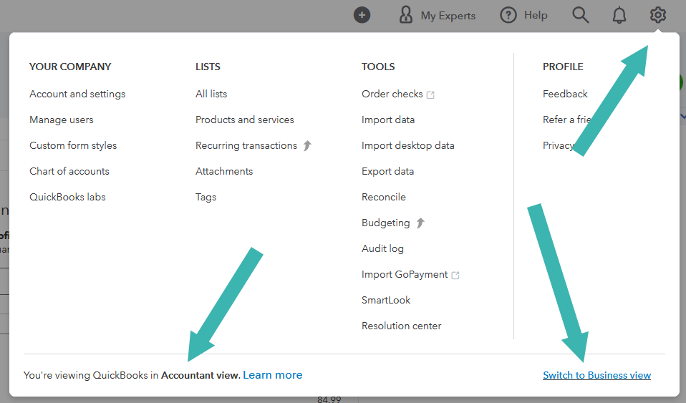The width and height of the screenshot is (686, 403).
Task: Click upgrade arrow icon next to Budgeting
Action: pyautogui.click(x=420, y=223)
